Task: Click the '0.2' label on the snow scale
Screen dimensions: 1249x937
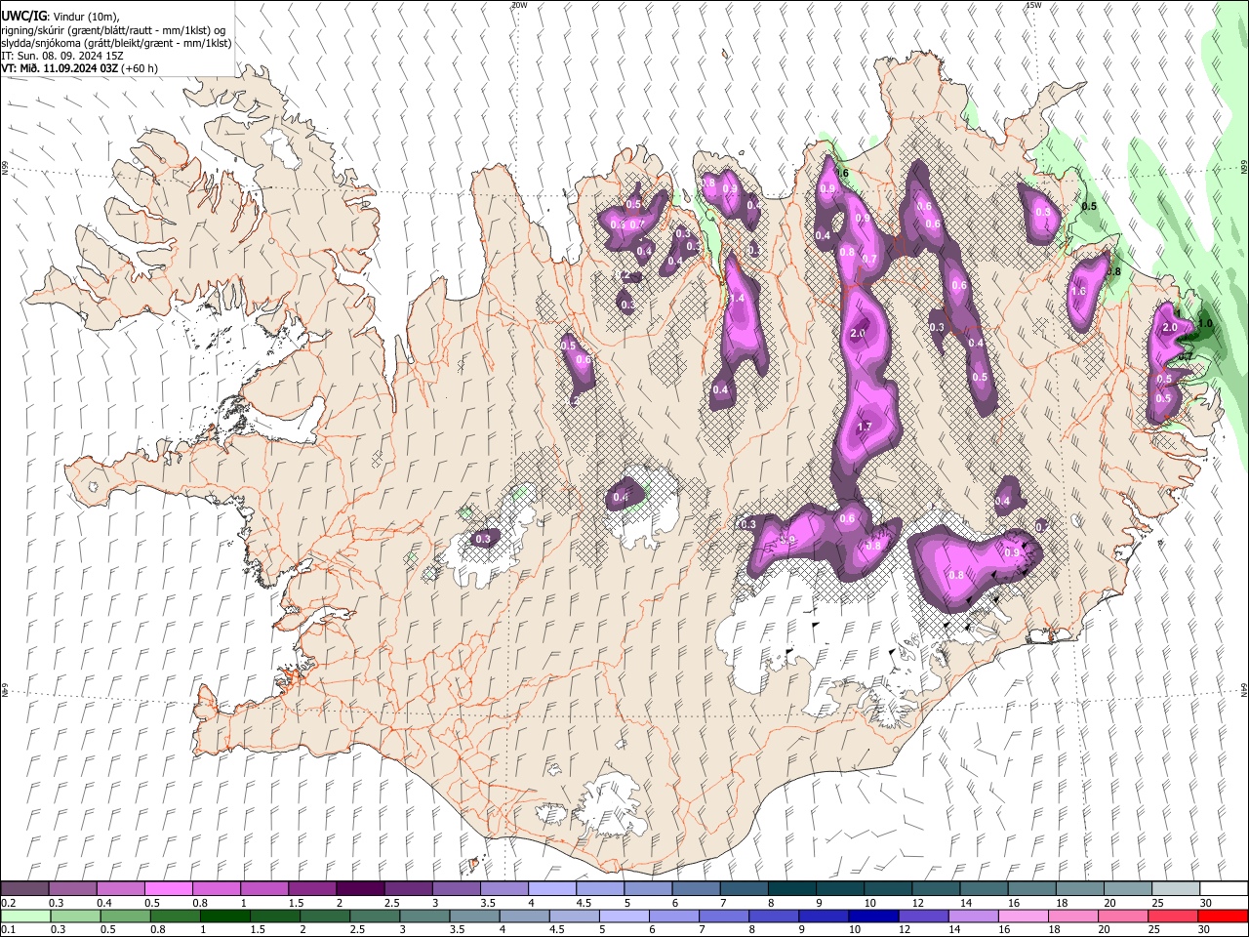Action: [8, 903]
